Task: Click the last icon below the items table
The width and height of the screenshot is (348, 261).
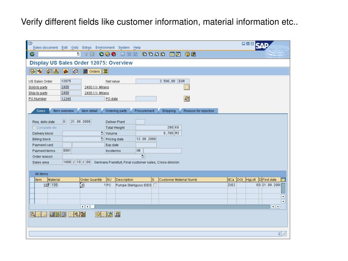Action: click(x=117, y=214)
